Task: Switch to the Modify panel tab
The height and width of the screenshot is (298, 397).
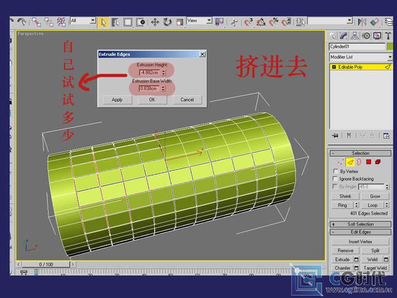Action: pyautogui.click(x=344, y=36)
